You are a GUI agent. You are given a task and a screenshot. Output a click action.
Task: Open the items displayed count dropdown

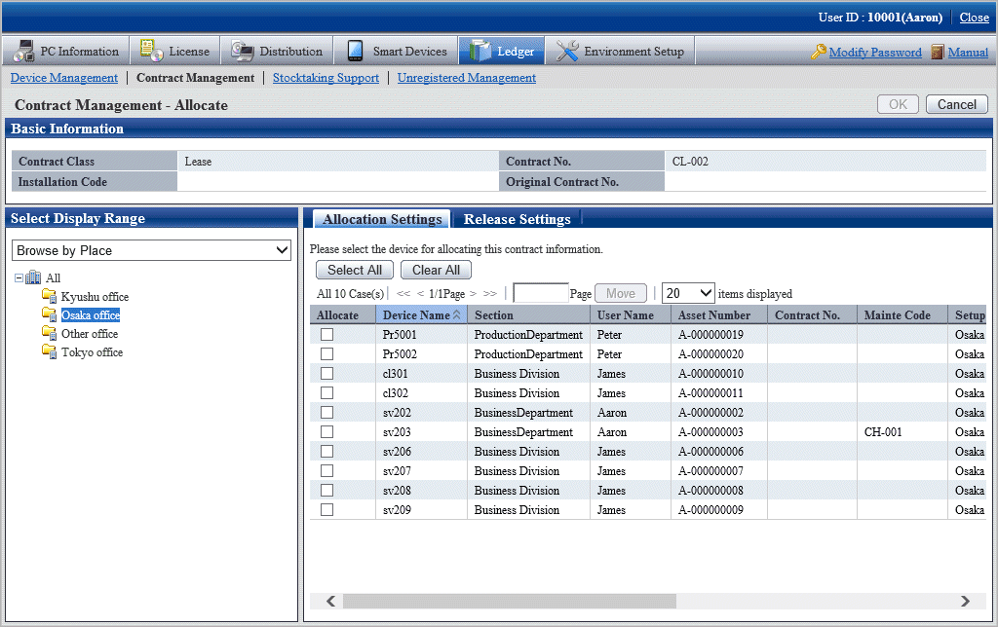pos(688,293)
